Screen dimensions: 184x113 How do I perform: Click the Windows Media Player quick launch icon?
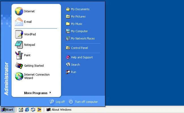39,110
